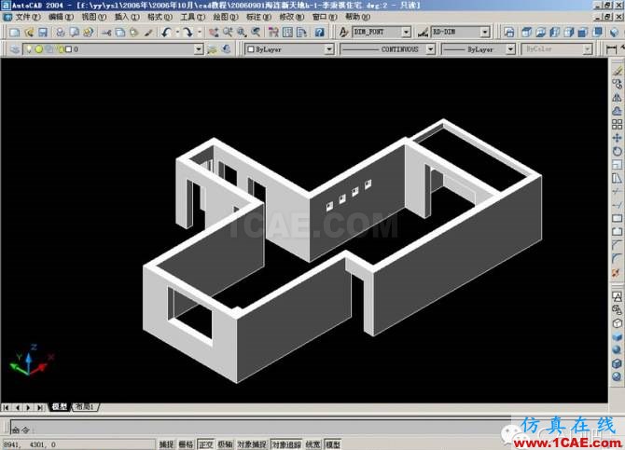Switch to the 模型 model tab

click(x=60, y=407)
